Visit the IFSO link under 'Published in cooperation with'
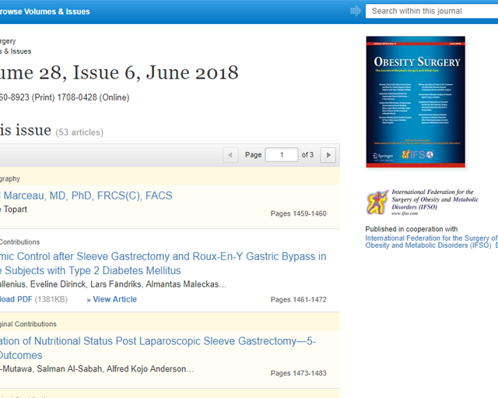This screenshot has width=498, height=398. [x=430, y=242]
